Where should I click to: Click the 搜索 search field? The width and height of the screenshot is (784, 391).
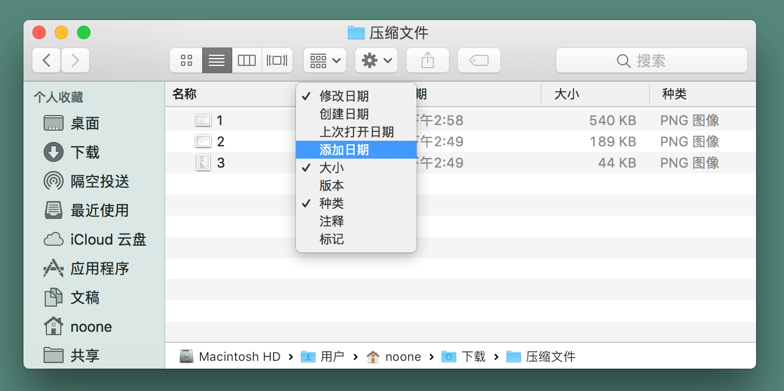[x=651, y=60]
